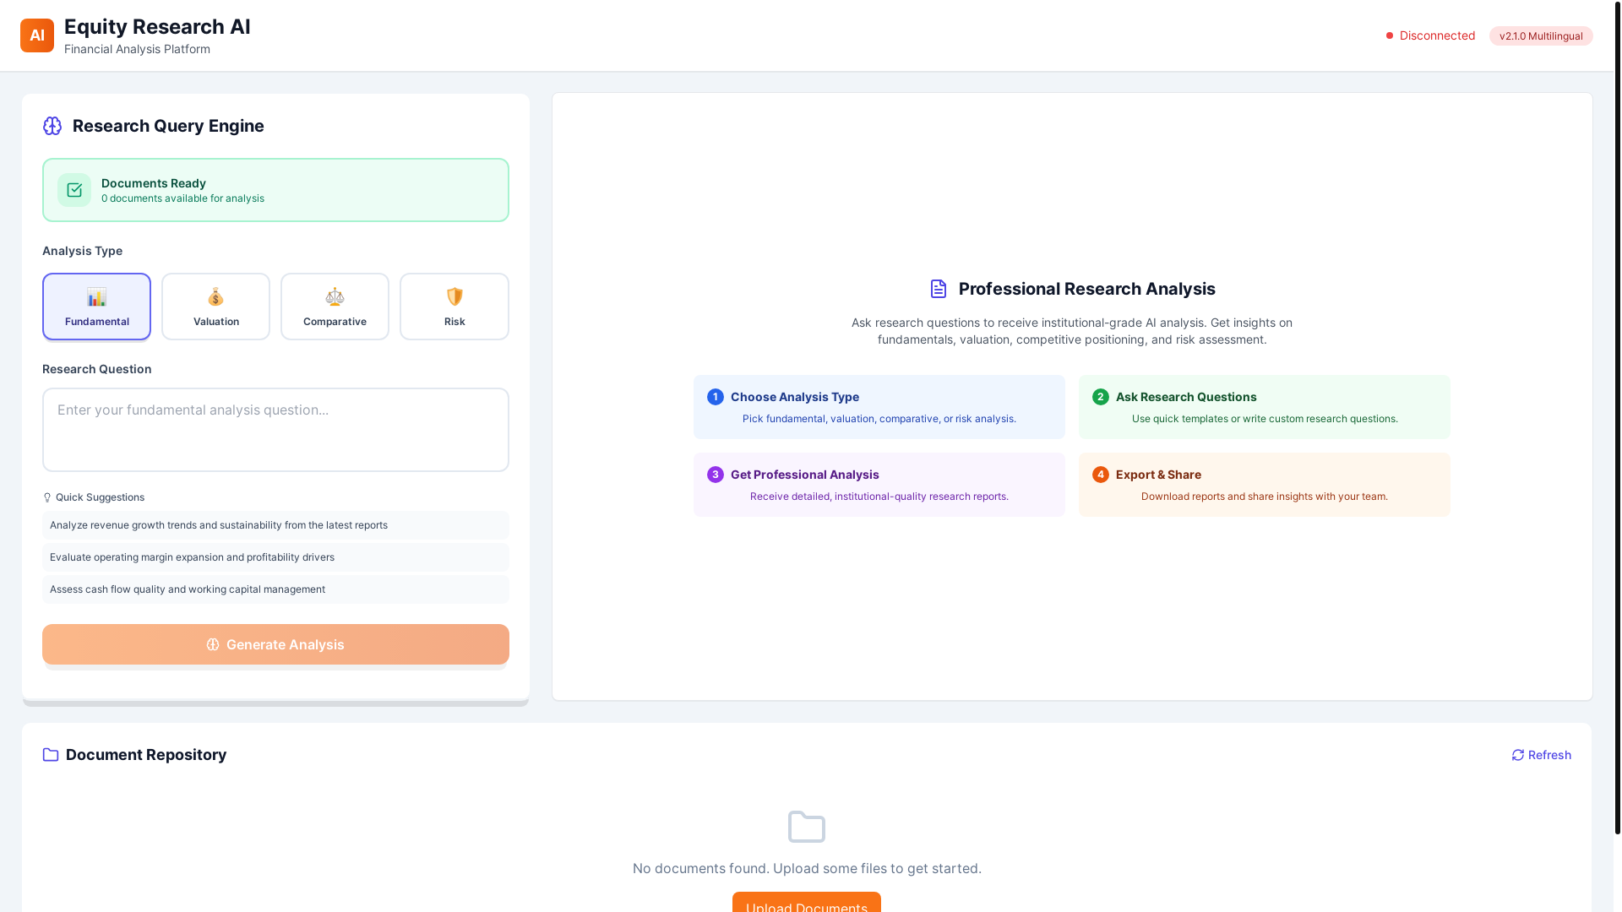Viewport: 1622px width, 912px height.
Task: Click Generate Analysis button
Action: click(x=275, y=644)
